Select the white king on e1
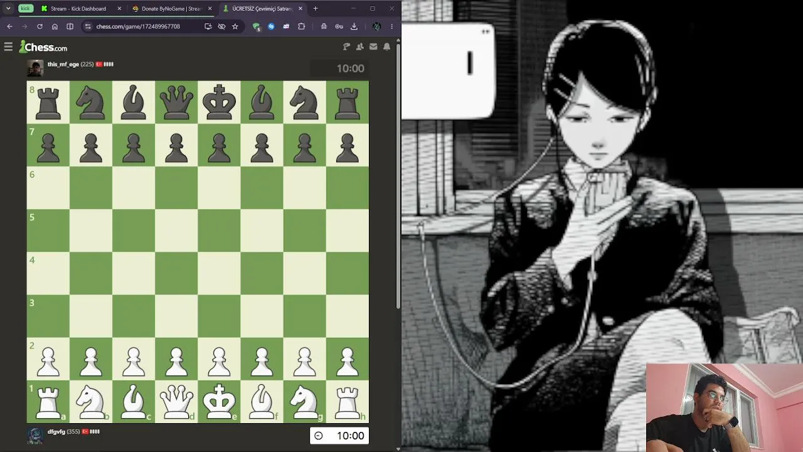Image resolution: width=803 pixels, height=452 pixels. 219,401
